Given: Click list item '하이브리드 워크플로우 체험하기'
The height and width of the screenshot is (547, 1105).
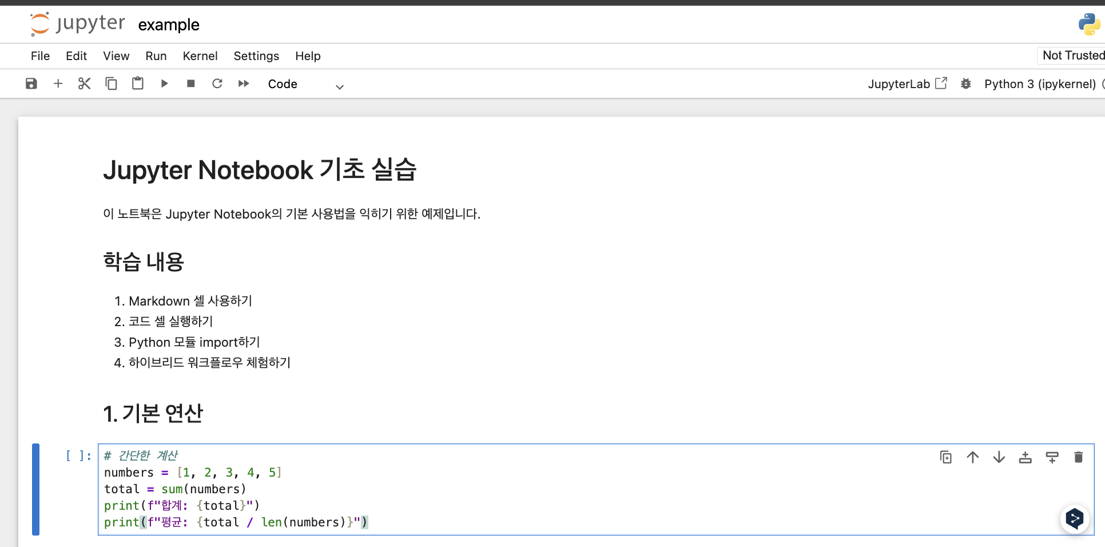Looking at the screenshot, I should [x=210, y=363].
